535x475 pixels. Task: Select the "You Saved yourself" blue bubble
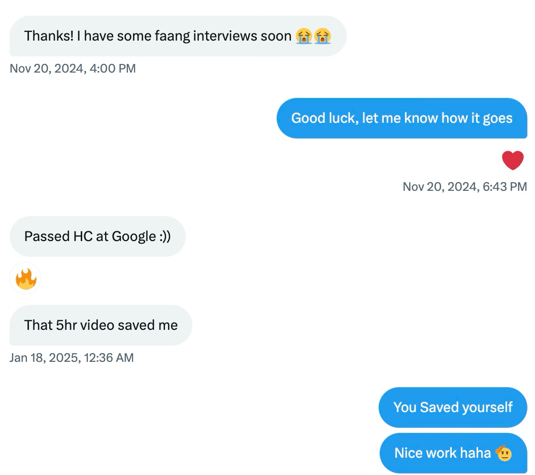453,407
